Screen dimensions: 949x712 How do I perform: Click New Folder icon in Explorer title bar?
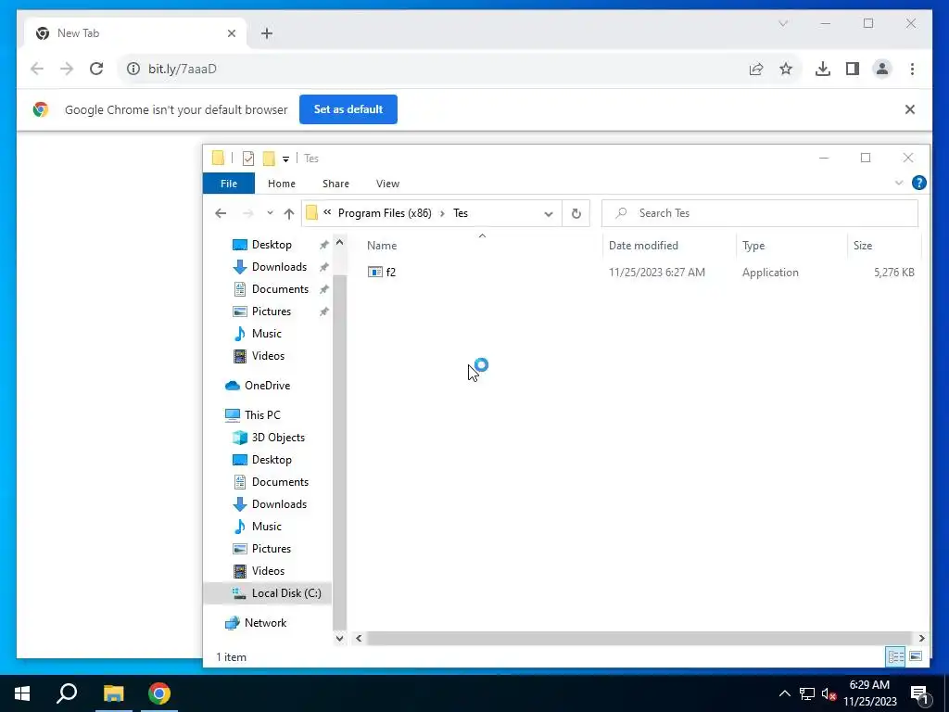[269, 159]
